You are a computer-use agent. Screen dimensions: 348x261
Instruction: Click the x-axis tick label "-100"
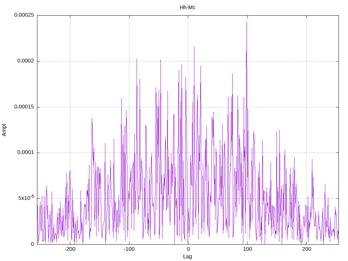point(129,249)
